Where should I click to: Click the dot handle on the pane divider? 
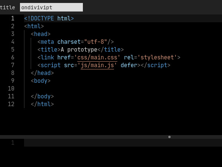169,137
